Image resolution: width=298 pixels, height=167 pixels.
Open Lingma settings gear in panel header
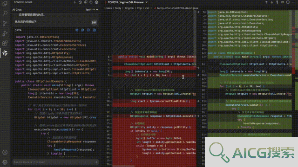click(x=96, y=2)
